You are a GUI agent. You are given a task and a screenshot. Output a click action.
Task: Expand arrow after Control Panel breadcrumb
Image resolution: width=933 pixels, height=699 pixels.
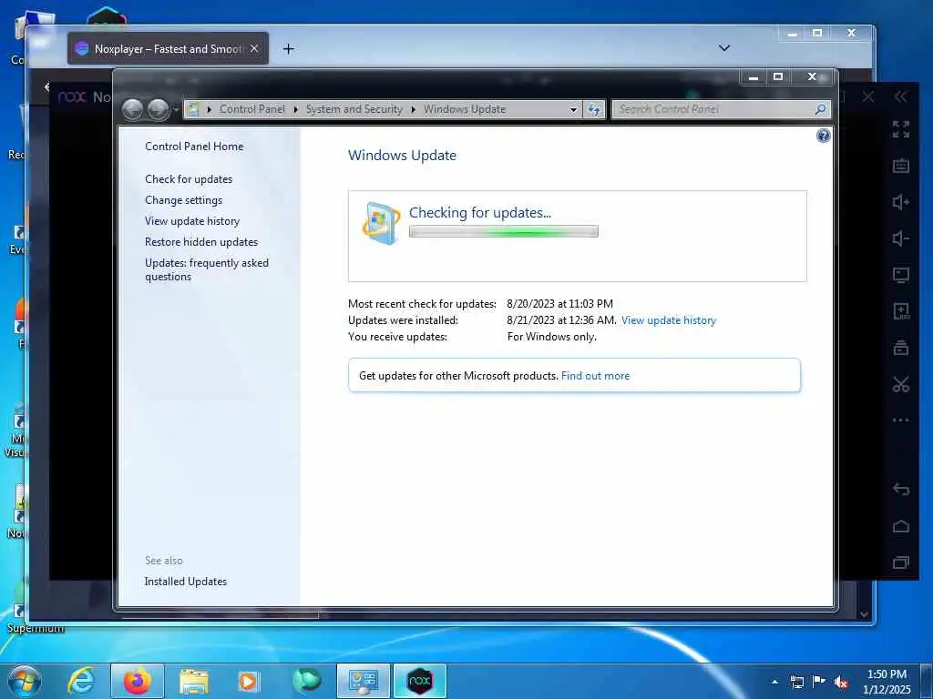tap(296, 109)
